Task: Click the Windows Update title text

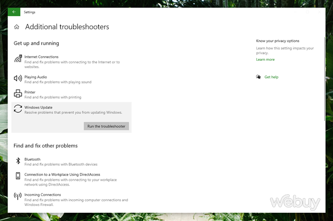Action: [39, 108]
